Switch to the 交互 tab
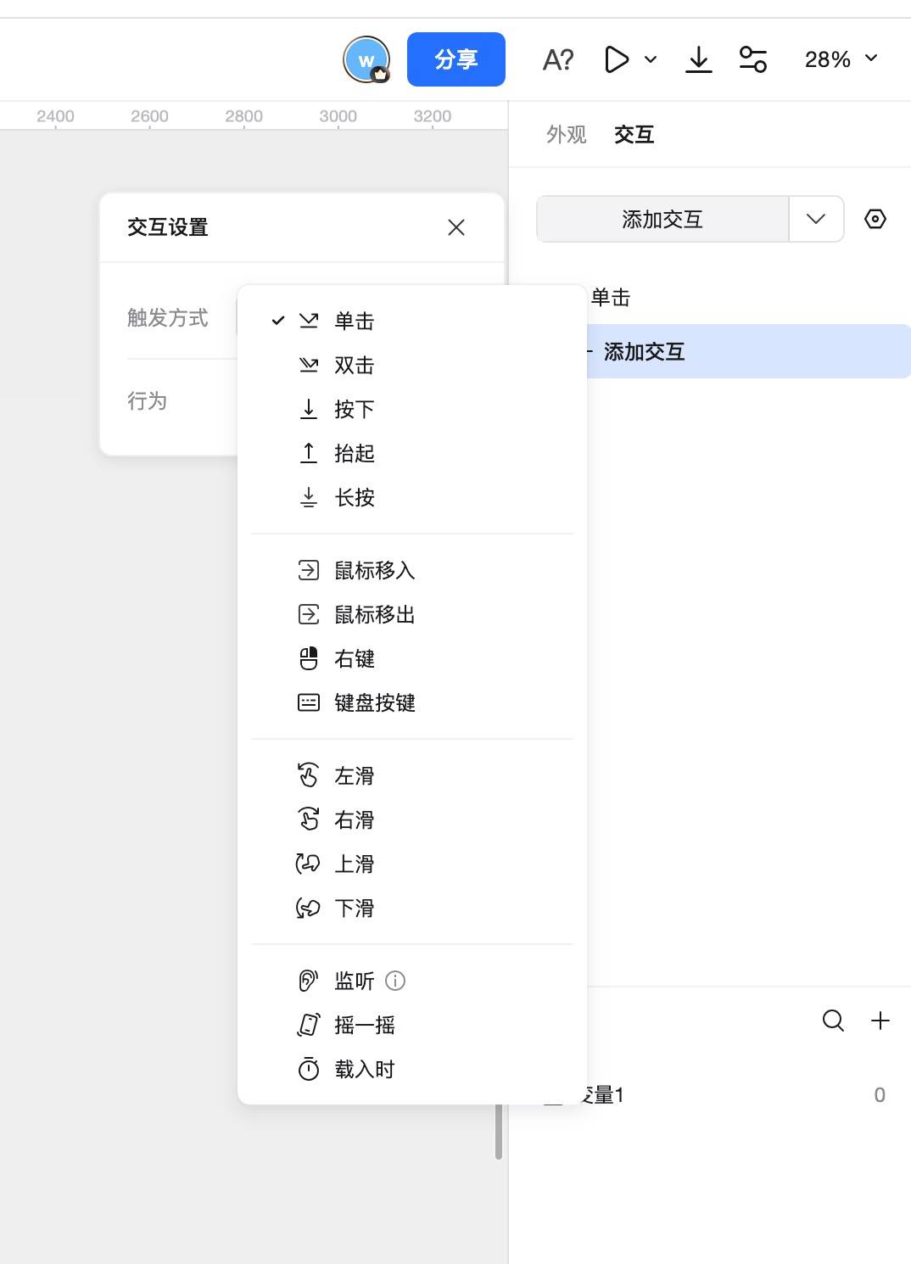 (x=634, y=134)
